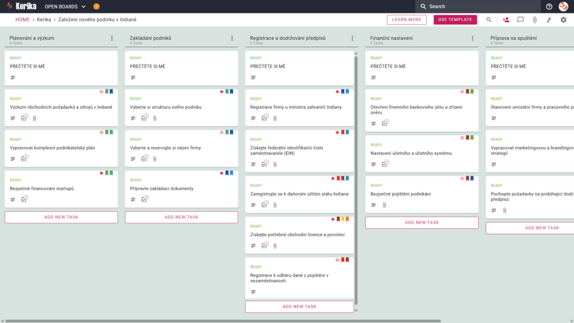Expand the OPEN BOARDS dropdown
The height and width of the screenshot is (323, 574).
pyautogui.click(x=65, y=7)
